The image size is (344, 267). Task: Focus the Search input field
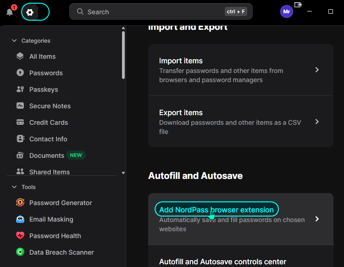point(161,11)
